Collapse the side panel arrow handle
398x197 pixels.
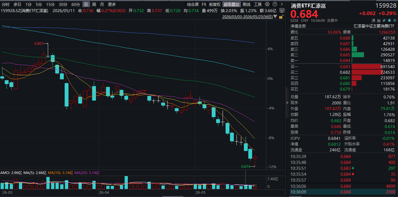pos(287,103)
